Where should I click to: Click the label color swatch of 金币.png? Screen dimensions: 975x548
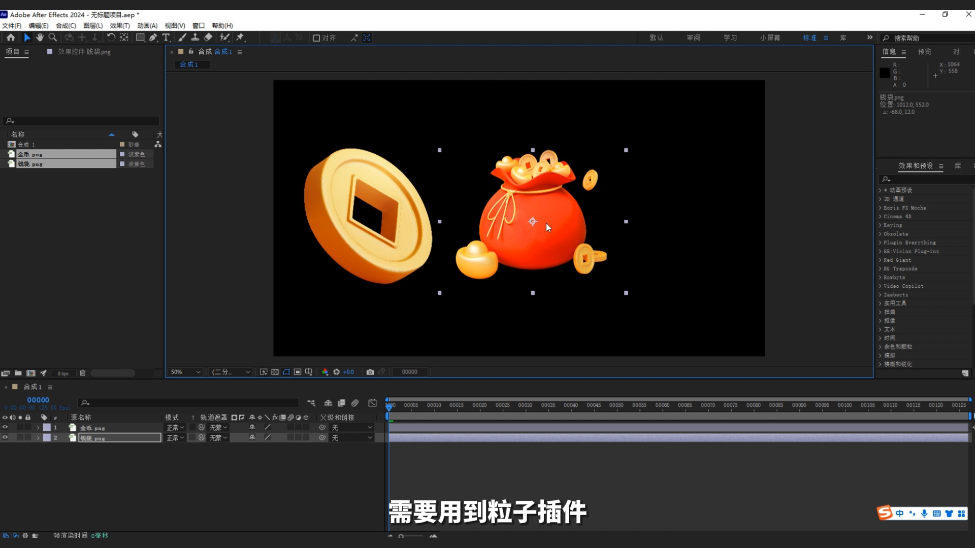(47, 428)
